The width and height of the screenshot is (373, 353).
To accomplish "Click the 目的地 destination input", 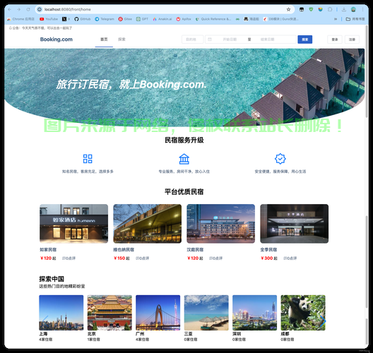I will click(193, 40).
